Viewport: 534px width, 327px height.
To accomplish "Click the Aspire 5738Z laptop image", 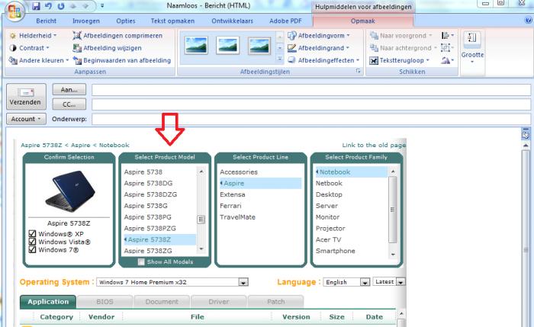I will point(70,191).
